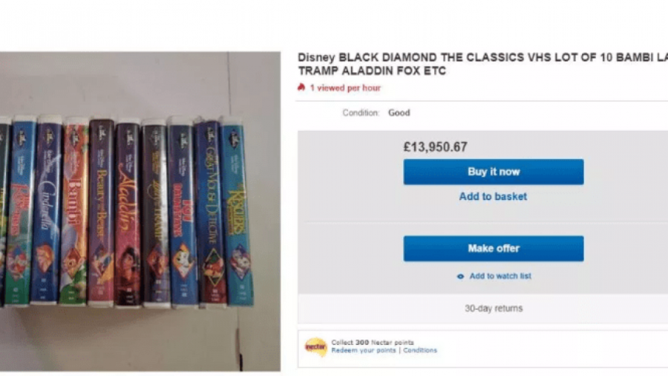Click the £13,950.67 price text

point(435,147)
